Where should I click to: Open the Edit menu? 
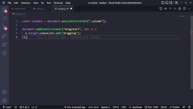coord(16,3)
